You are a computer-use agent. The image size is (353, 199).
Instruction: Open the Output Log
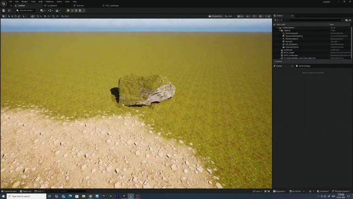(x=25, y=191)
